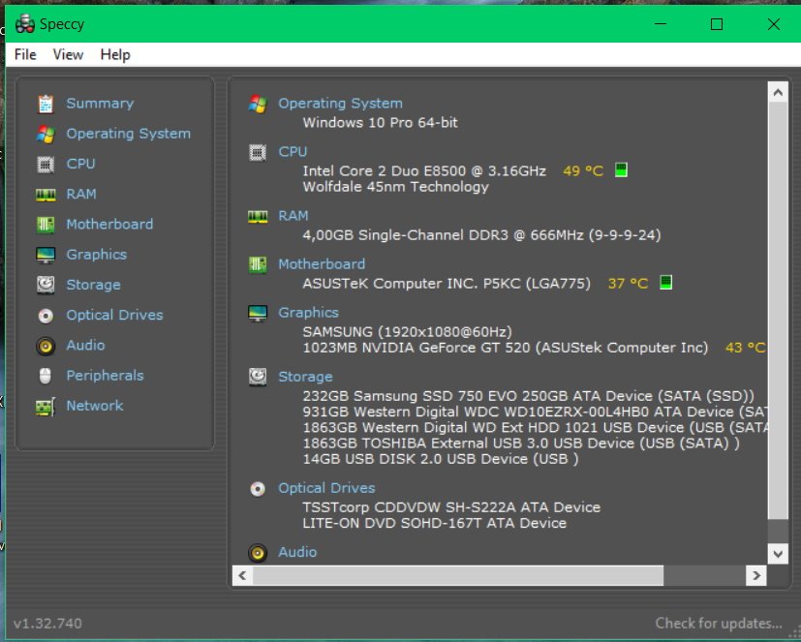This screenshot has height=642, width=801.
Task: Click the Optical Drives disc icon in sidebar
Action: tap(46, 316)
